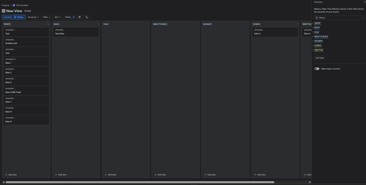Select LAUNCH label in Columns panel
The height and width of the screenshot is (185, 366).
(x=318, y=46)
